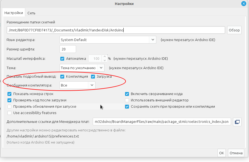
Task: Close the Настройки dialog with the X icon
Action: (x=243, y=4)
